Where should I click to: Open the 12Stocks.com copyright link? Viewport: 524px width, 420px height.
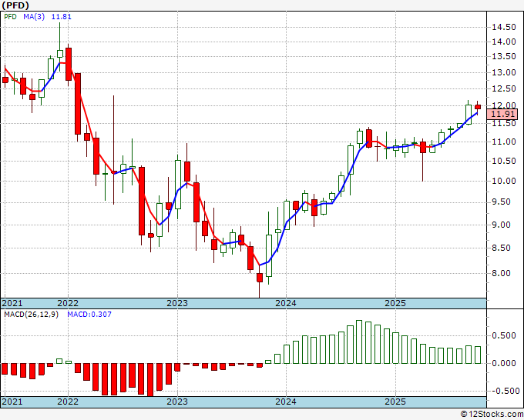click(492, 415)
